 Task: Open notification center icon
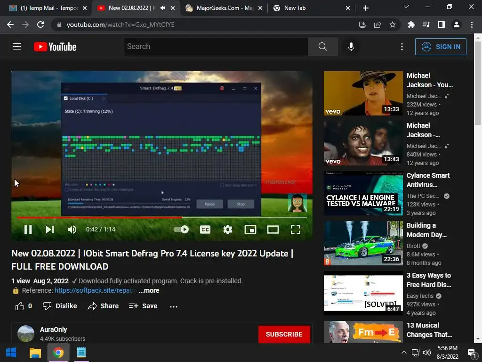(x=471, y=353)
